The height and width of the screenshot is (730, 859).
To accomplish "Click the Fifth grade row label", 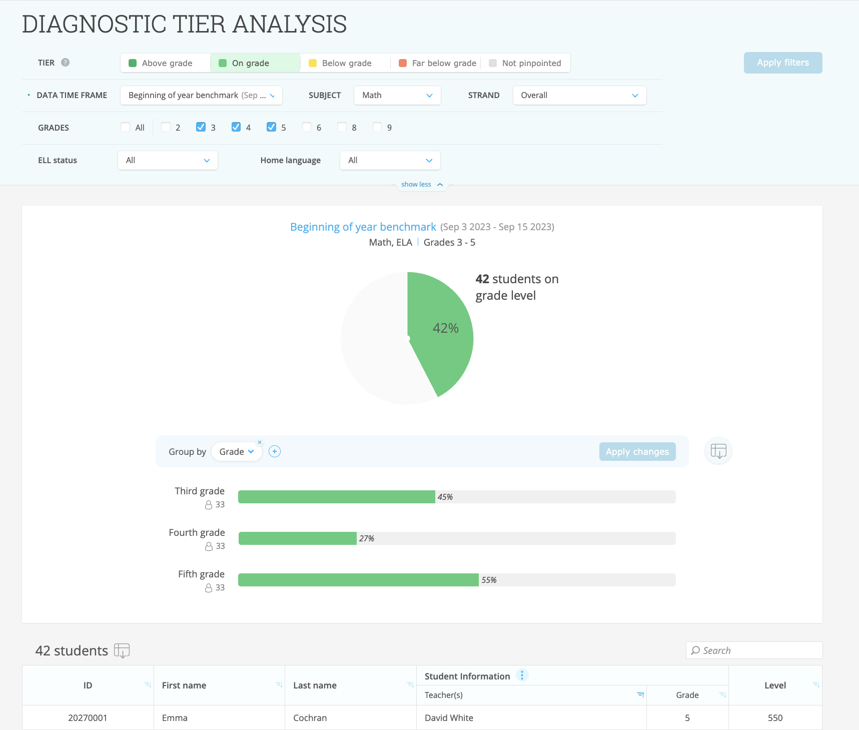I will click(x=201, y=574).
